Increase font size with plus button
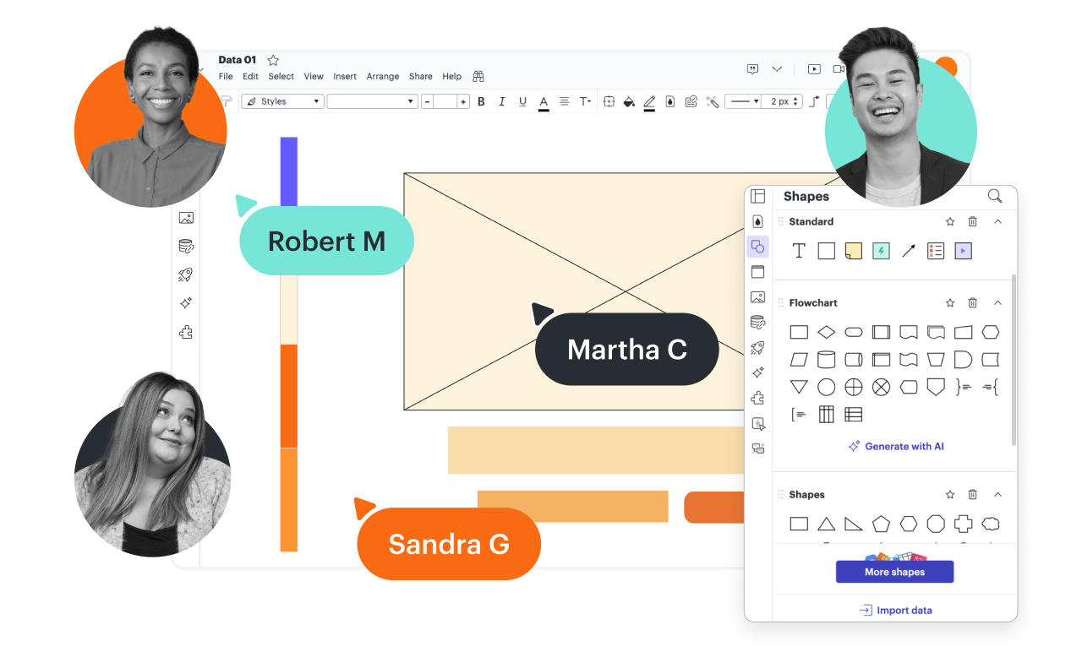Viewport: 1082px width, 652px height. pyautogui.click(x=463, y=101)
